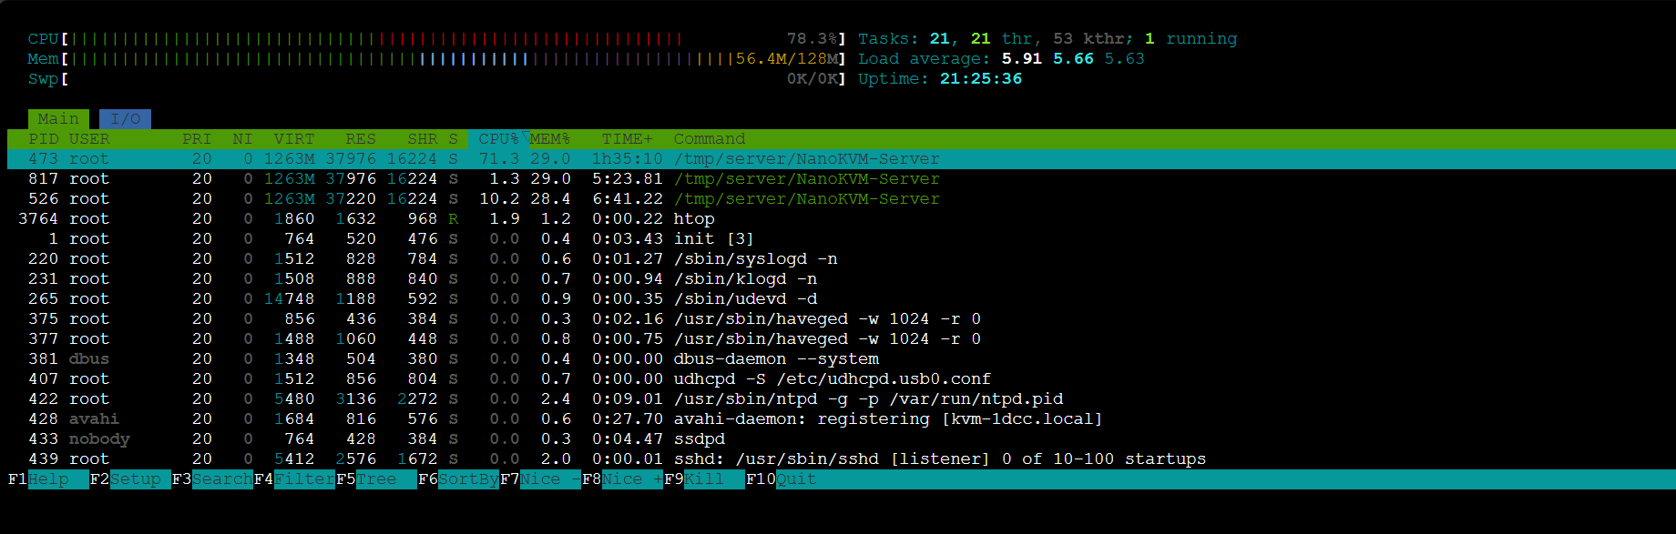The image size is (1676, 534).
Task: Click Kill in the function bar
Action: point(704,479)
